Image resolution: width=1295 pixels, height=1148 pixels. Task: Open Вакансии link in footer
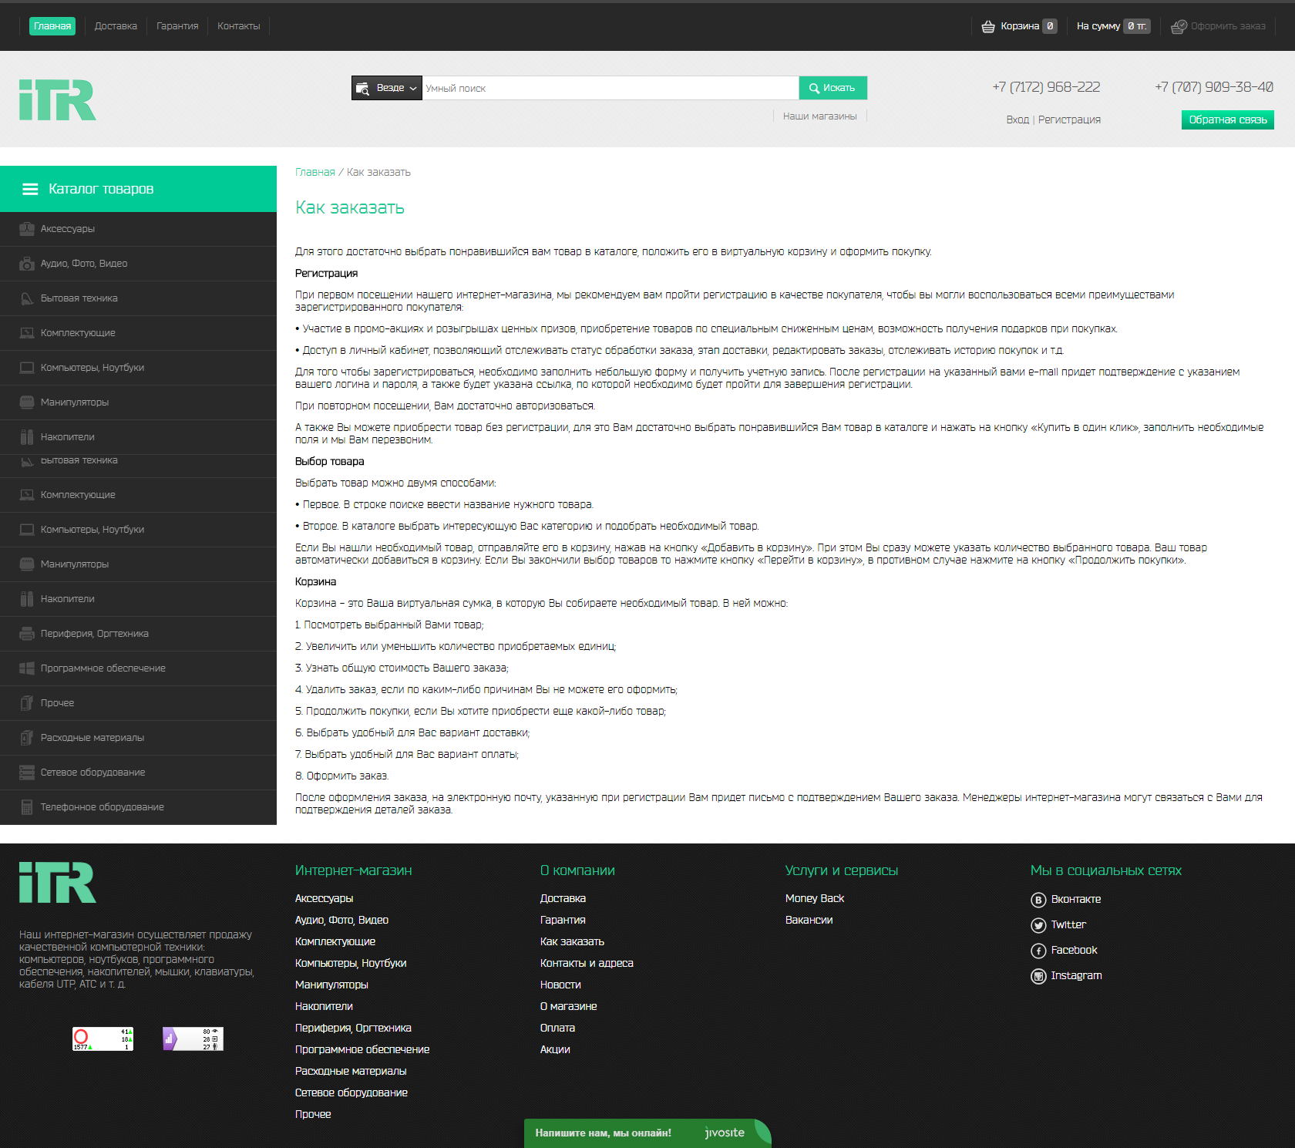809,920
